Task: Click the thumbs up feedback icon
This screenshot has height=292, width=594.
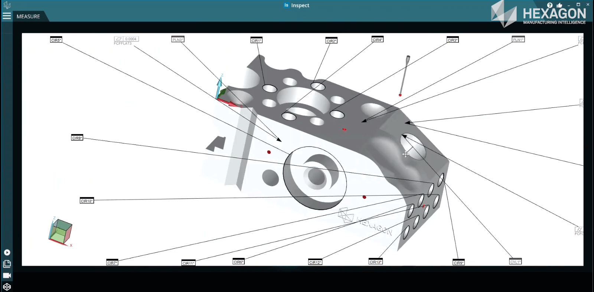Action: [x=559, y=5]
